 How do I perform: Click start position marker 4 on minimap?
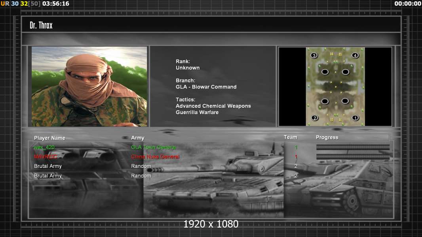pyautogui.click(x=355, y=56)
